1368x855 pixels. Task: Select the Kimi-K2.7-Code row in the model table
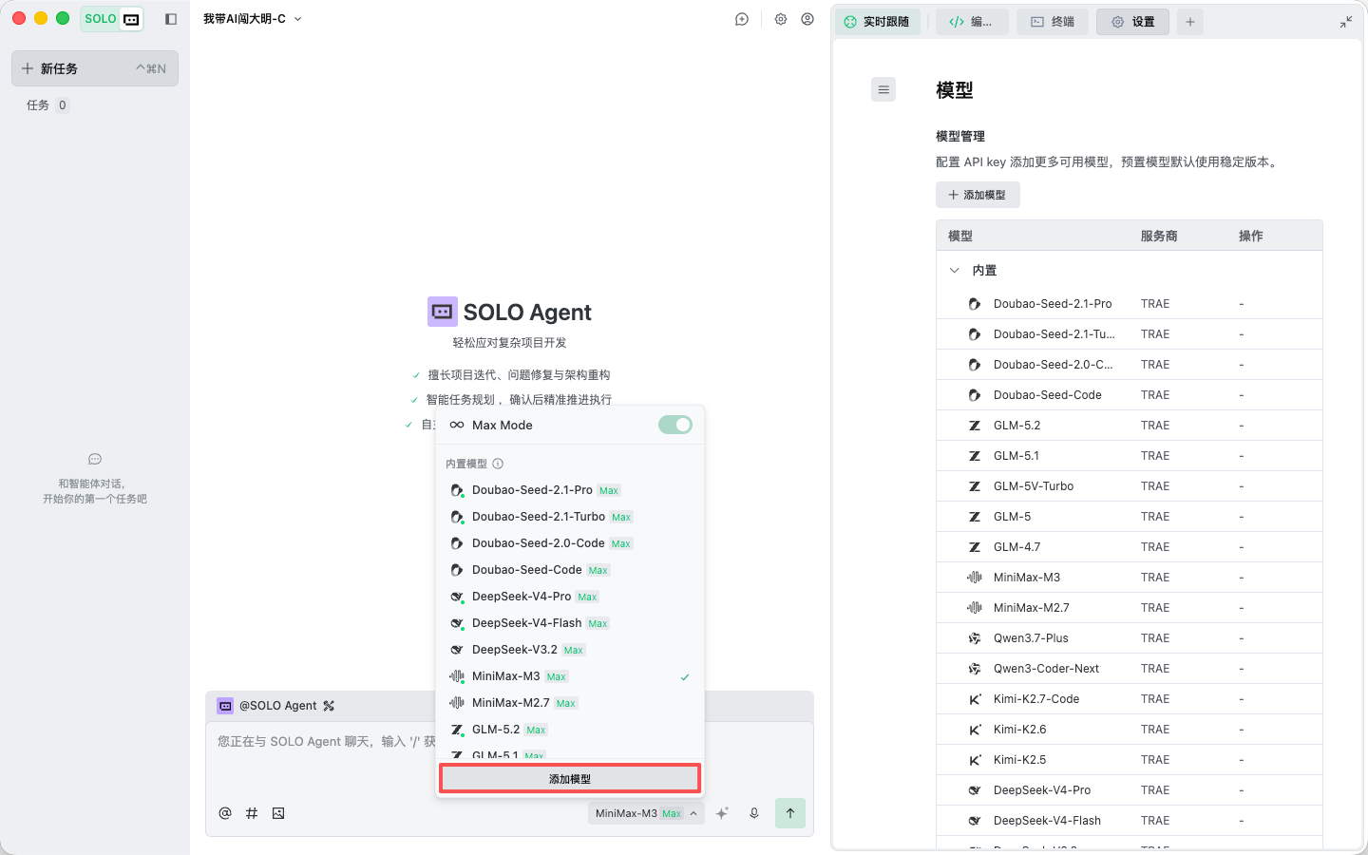coord(1130,699)
